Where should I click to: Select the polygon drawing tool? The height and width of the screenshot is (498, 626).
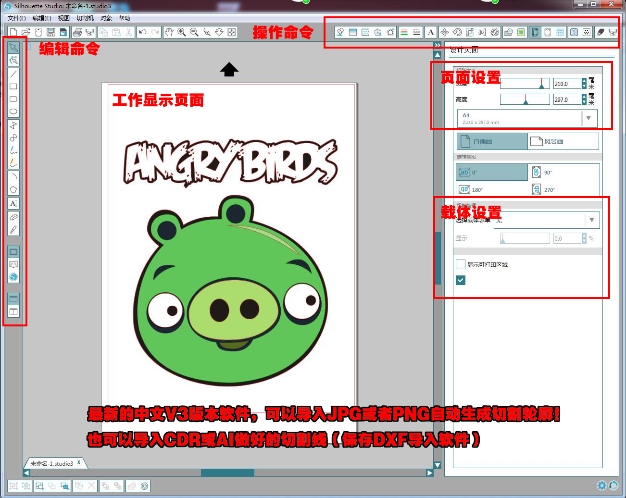pos(13,189)
